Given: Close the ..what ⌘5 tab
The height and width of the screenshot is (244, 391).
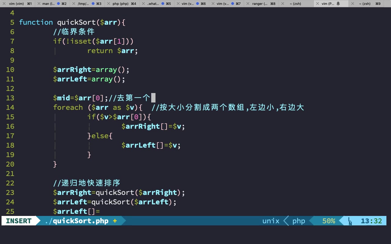Looking at the screenshot, I should (143, 4).
